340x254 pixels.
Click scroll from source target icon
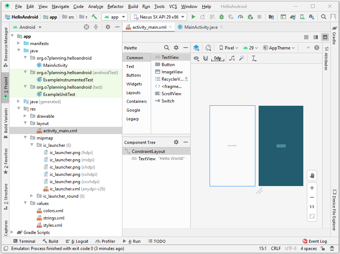tap(86, 27)
